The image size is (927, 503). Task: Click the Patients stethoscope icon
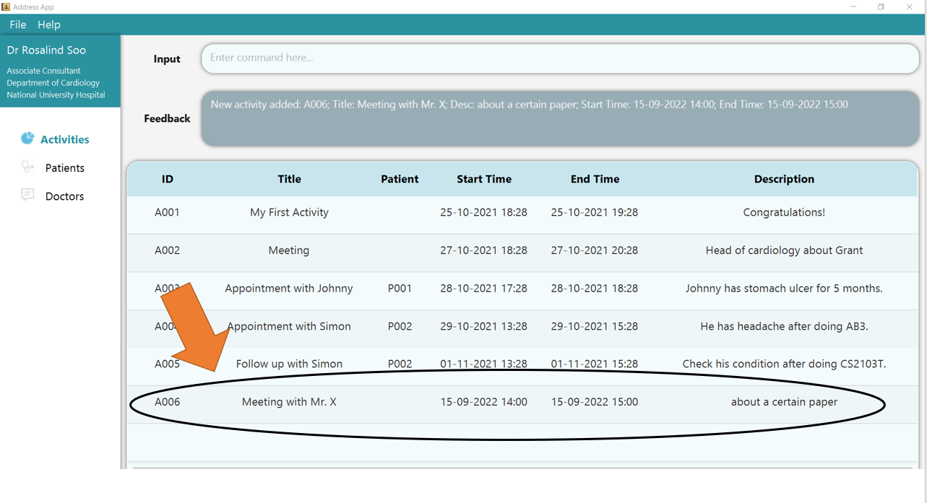click(27, 167)
